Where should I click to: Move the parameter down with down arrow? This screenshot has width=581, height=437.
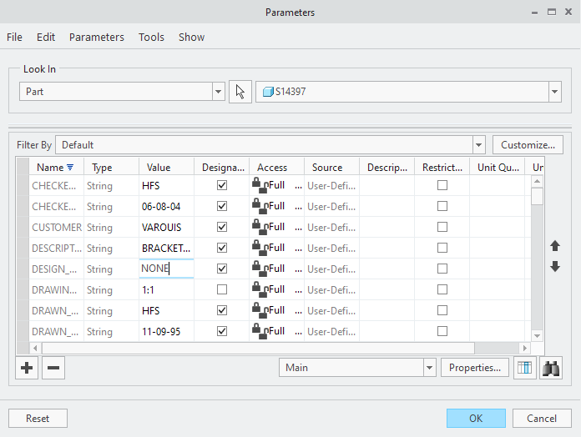point(554,266)
